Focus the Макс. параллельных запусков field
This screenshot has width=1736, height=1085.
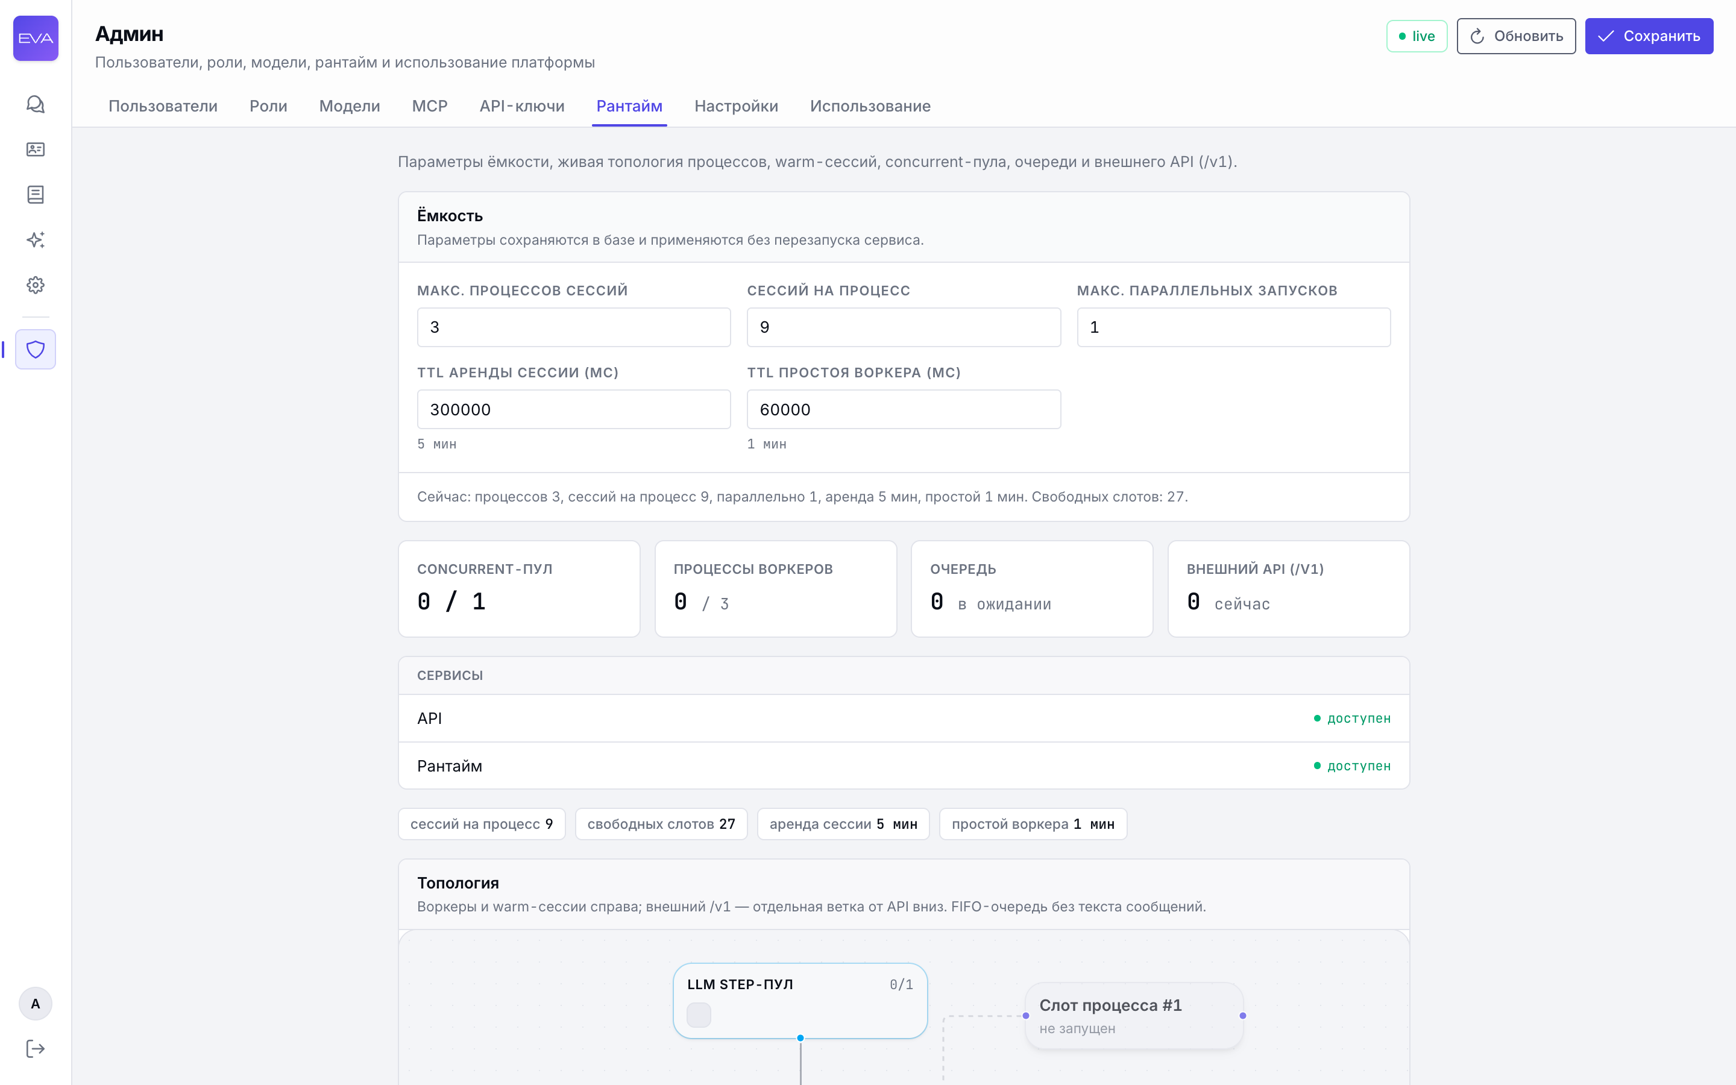[1234, 327]
